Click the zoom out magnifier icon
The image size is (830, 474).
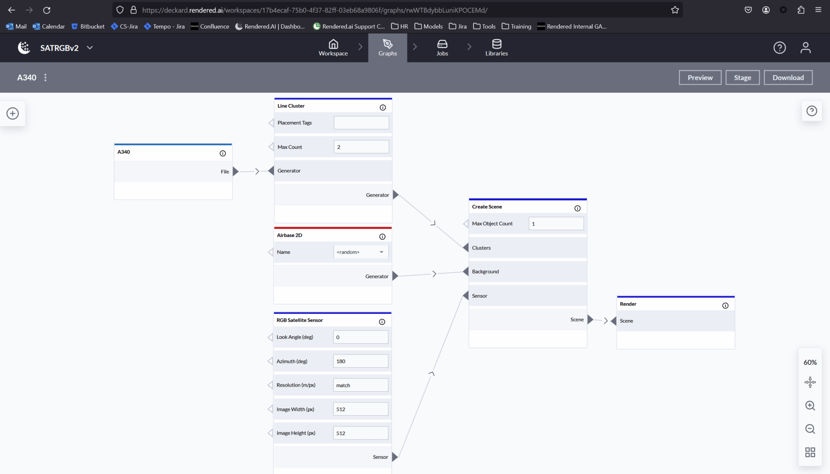pos(810,429)
